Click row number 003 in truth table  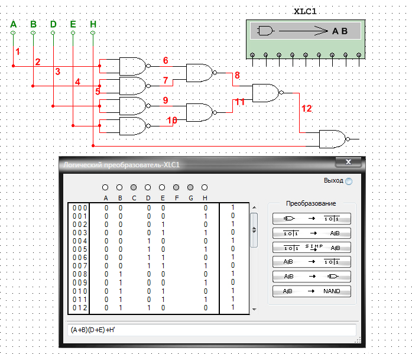(80, 233)
